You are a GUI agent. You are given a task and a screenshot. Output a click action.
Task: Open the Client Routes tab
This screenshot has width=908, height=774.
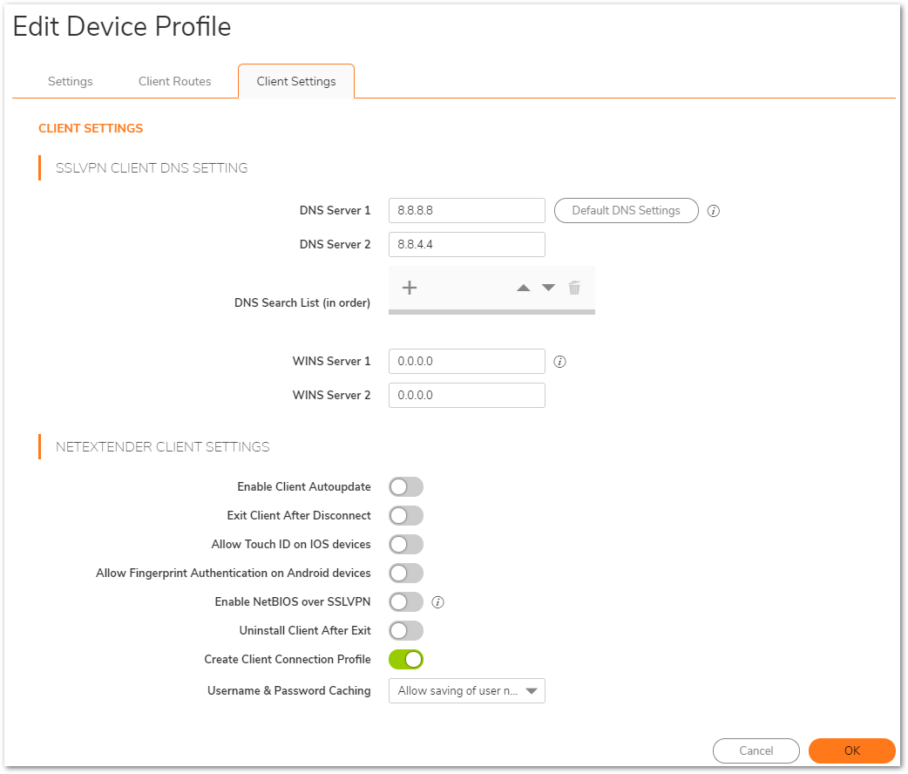pyautogui.click(x=175, y=81)
